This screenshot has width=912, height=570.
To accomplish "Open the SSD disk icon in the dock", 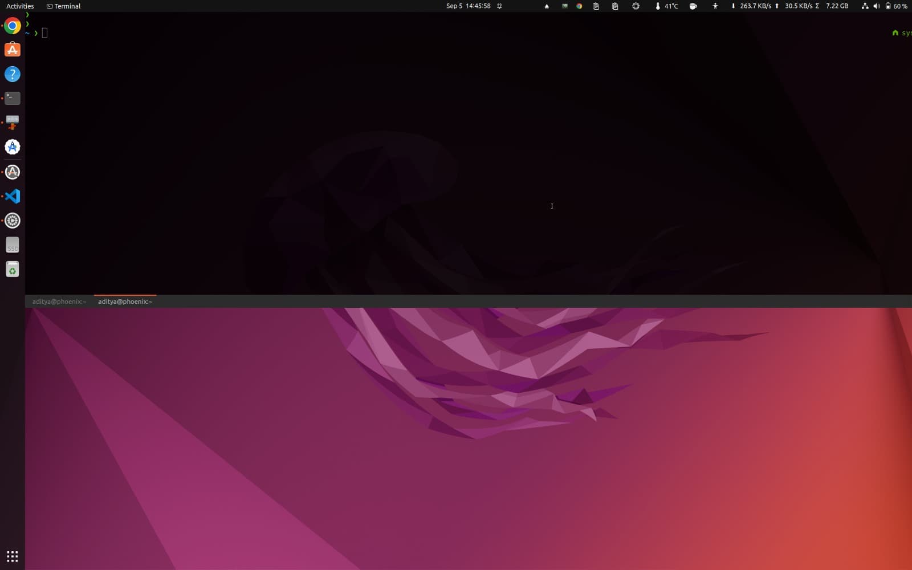I will pyautogui.click(x=12, y=245).
